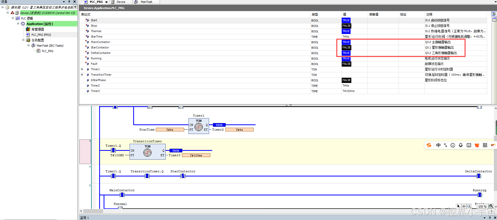
Task: Collapse the PLC 逻辑 node
Action: coord(13,18)
